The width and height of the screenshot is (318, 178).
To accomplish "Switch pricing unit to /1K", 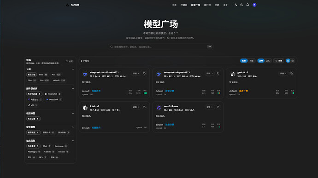I will [x=268, y=61].
